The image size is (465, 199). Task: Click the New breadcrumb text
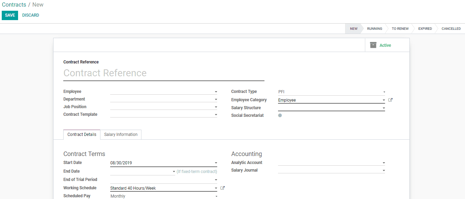38,5
